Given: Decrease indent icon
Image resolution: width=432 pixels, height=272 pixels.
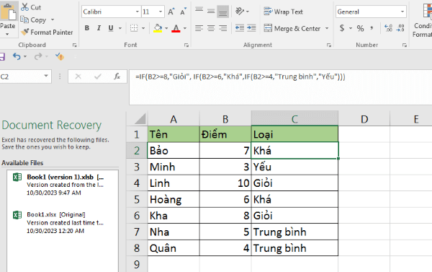Looking at the screenshot, I should (x=240, y=28).
